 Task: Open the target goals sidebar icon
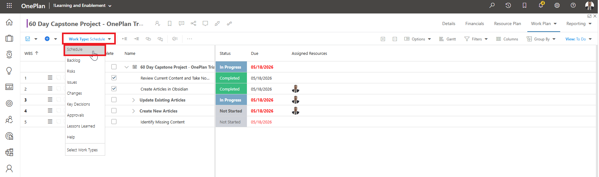(x=9, y=103)
